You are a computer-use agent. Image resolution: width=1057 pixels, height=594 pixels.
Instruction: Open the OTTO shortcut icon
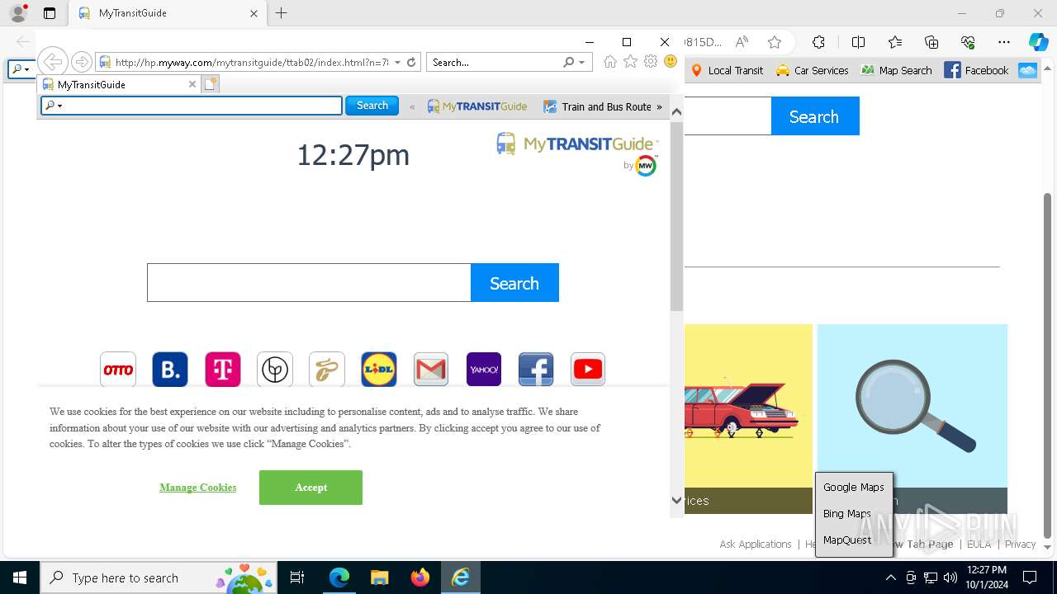point(118,370)
